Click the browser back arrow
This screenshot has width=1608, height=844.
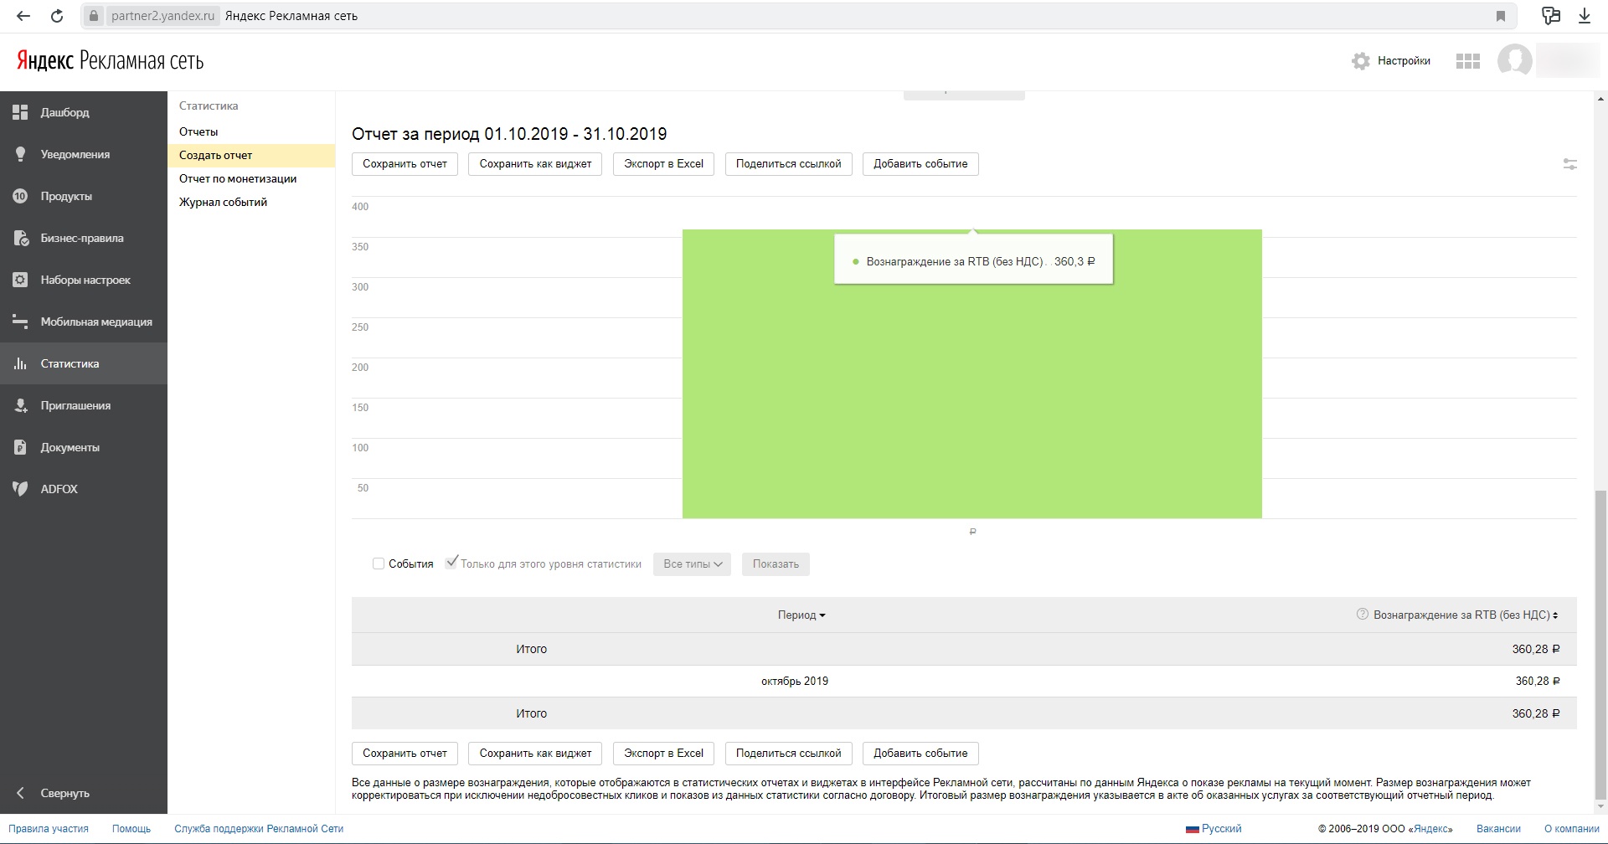tap(23, 16)
